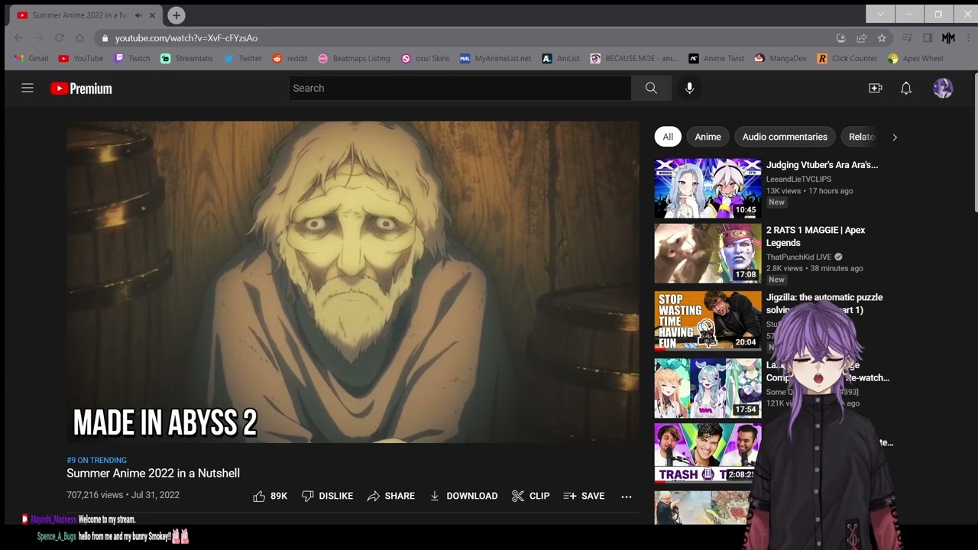Click the #9 ON TRENDING link
The width and height of the screenshot is (978, 550).
[96, 460]
